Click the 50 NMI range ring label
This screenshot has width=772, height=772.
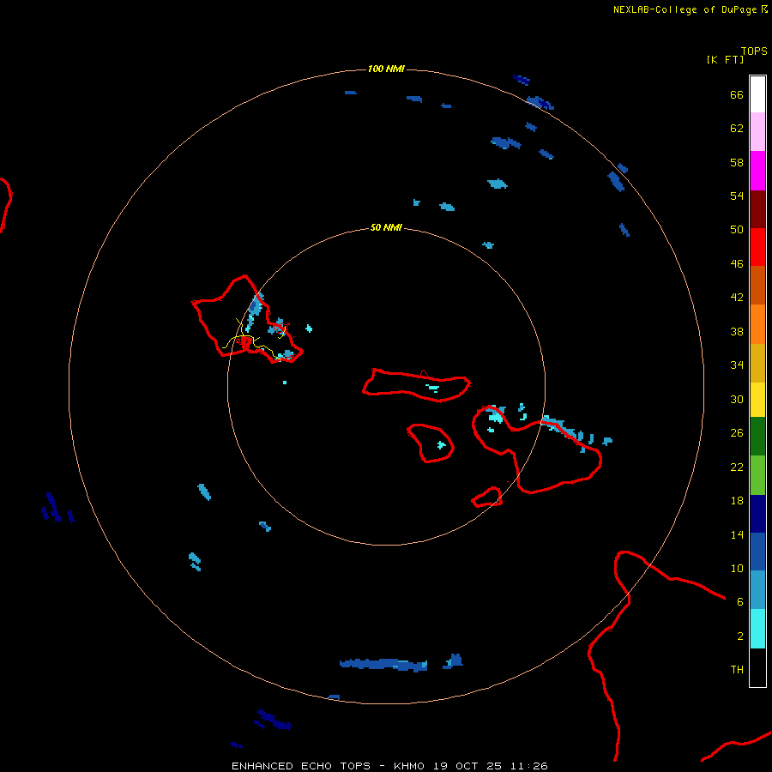(x=386, y=227)
